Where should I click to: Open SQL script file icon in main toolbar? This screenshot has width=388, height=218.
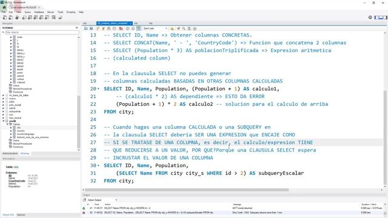[x=10, y=18]
